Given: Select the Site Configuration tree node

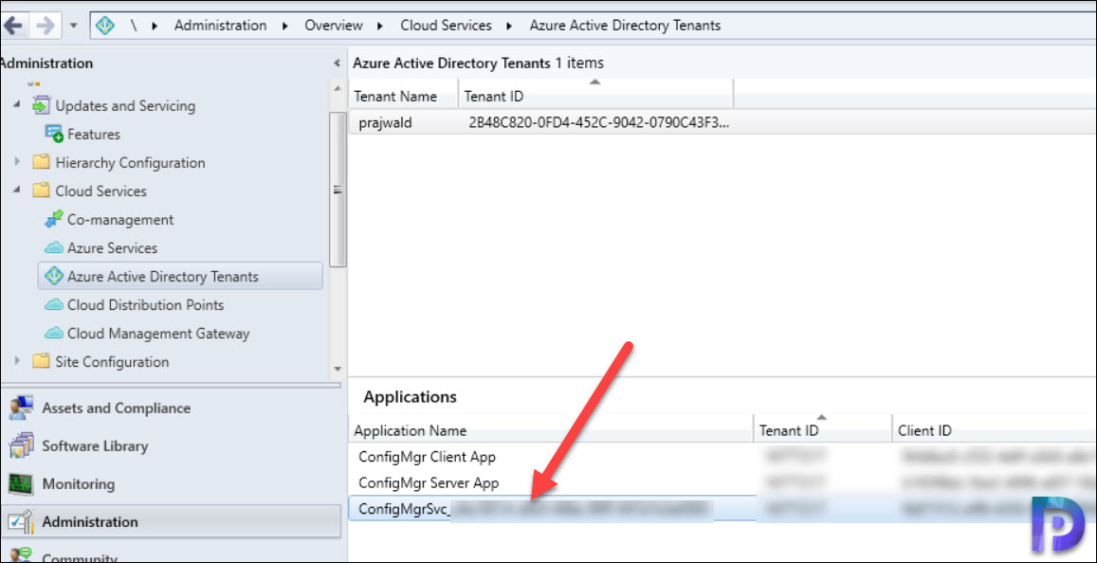Looking at the screenshot, I should [x=112, y=362].
